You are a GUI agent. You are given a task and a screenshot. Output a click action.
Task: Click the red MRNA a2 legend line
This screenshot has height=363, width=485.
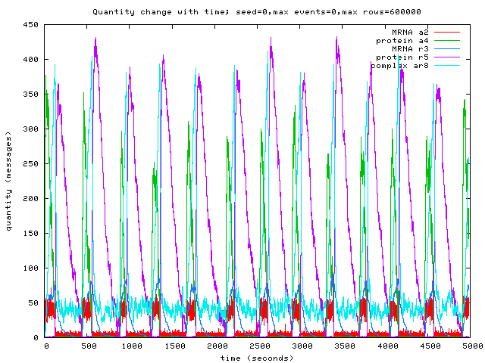[448, 32]
